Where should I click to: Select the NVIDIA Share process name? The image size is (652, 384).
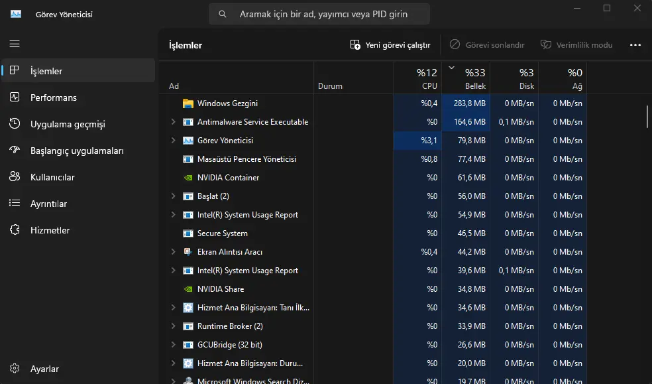(x=221, y=289)
